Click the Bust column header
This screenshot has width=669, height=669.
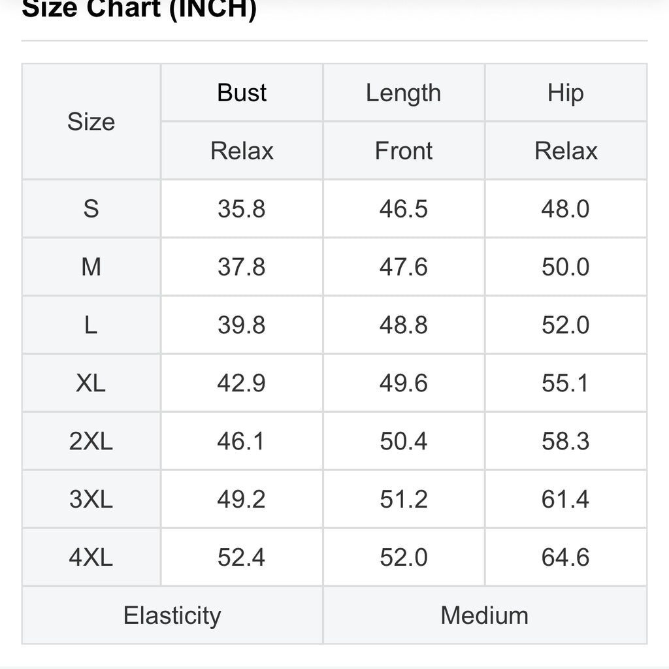click(242, 93)
